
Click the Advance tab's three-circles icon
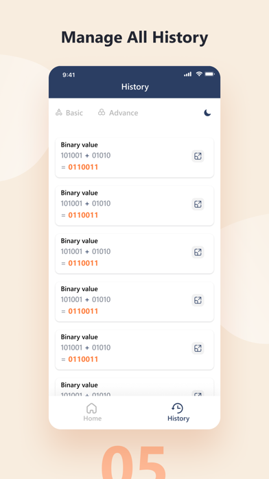tap(102, 112)
